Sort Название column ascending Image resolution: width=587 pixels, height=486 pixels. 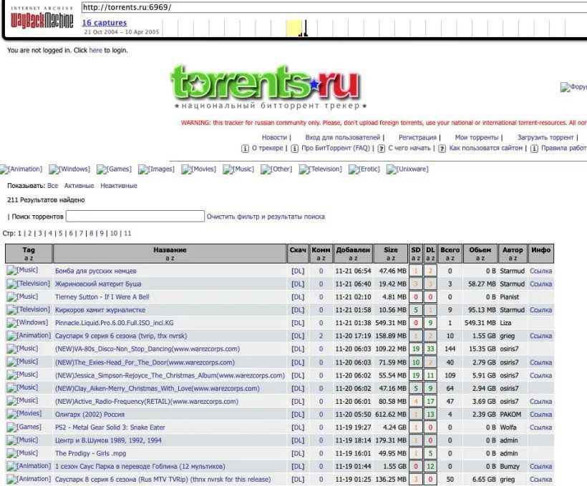click(168, 258)
